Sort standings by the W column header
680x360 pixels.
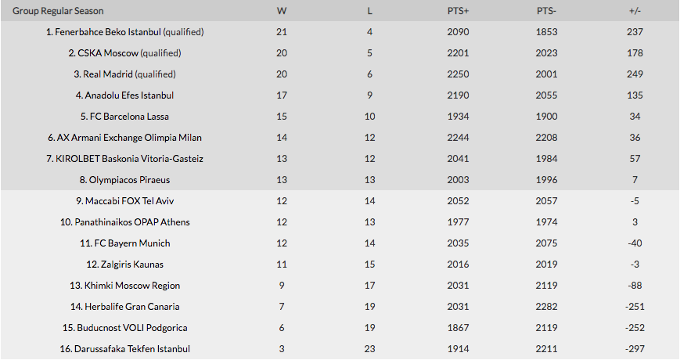coord(282,11)
